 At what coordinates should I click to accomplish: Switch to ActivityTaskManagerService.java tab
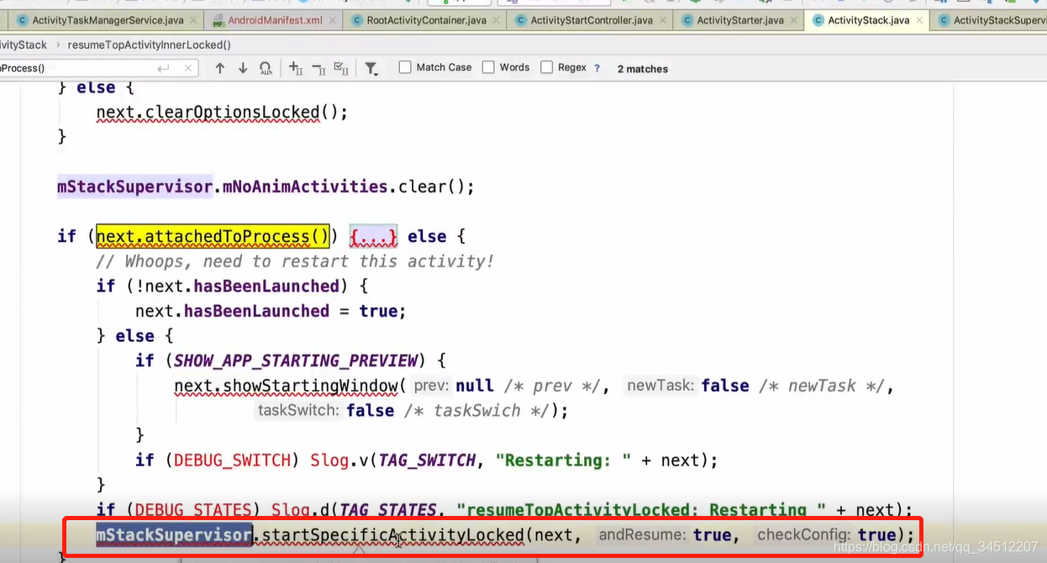[105, 20]
